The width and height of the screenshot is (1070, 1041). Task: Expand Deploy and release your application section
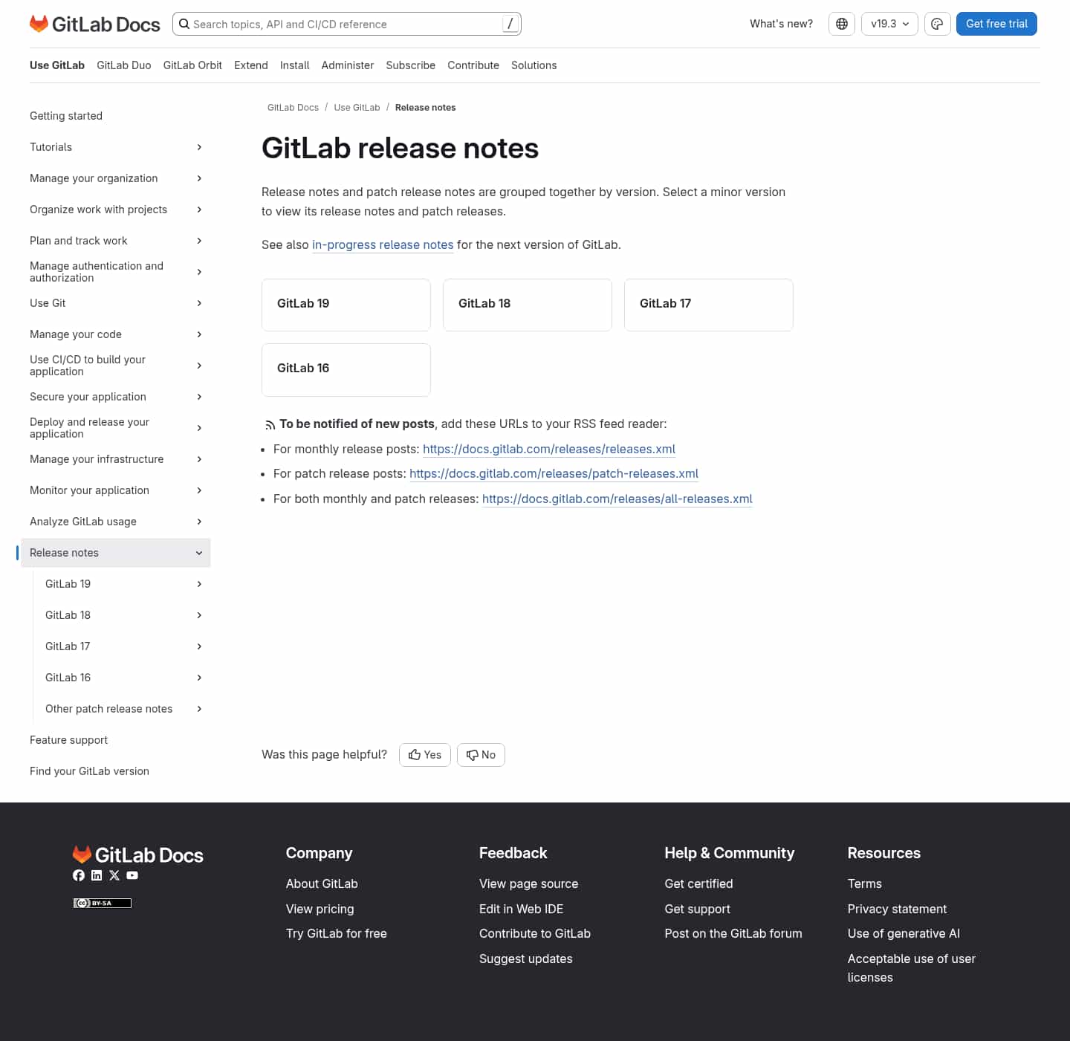pos(199,428)
